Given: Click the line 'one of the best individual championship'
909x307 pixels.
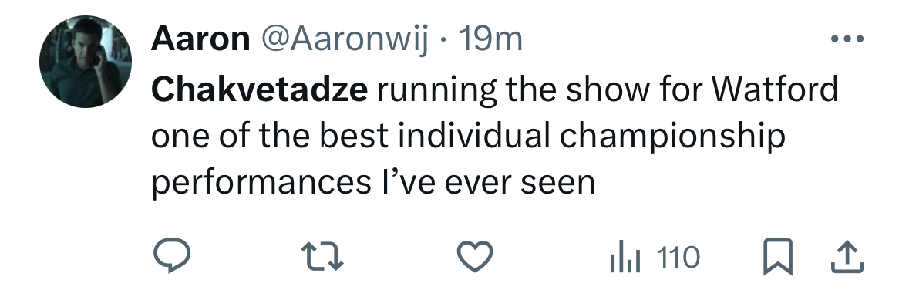Looking at the screenshot, I should (x=469, y=137).
